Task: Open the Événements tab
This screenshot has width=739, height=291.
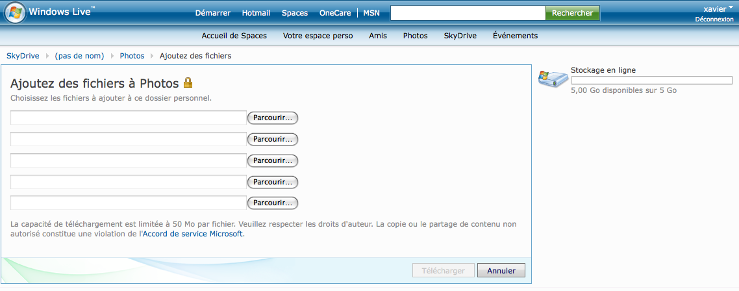Action: [515, 35]
